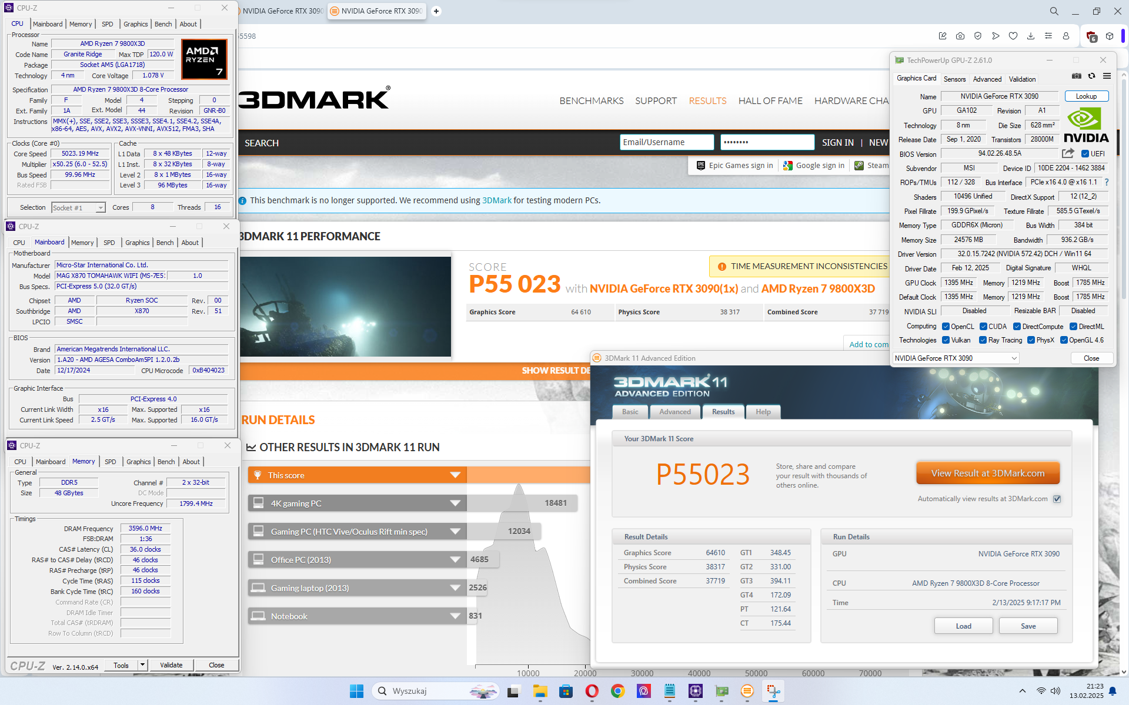Click the ad blocker shield extension icon

click(1091, 36)
